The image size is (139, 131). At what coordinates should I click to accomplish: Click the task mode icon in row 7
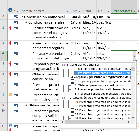click(16, 84)
